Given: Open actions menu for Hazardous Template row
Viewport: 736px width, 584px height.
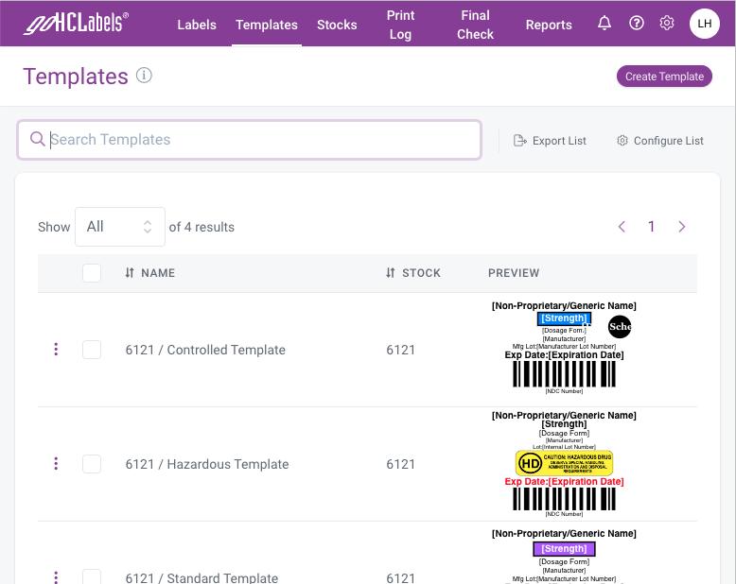Looking at the screenshot, I should pos(56,464).
